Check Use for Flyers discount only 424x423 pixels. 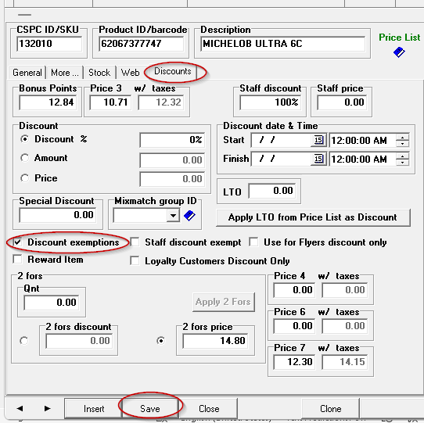[253, 242]
